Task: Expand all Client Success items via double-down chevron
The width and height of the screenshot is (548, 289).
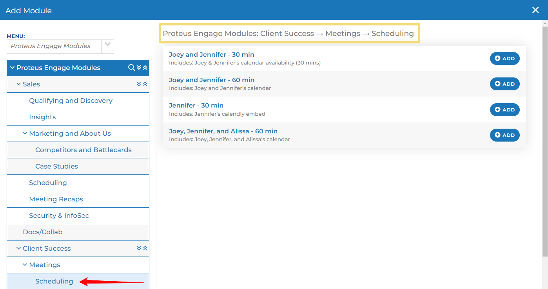Action: point(139,248)
